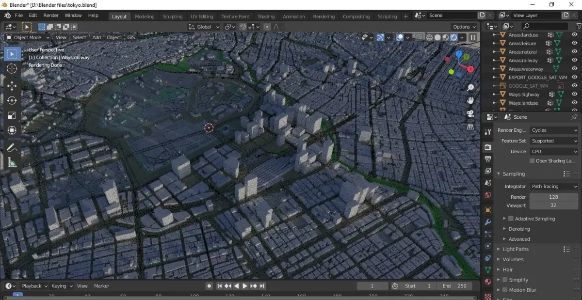Switch perspective/orthographic with the grid icon
The height and width of the screenshot is (300, 582).
(x=470, y=126)
